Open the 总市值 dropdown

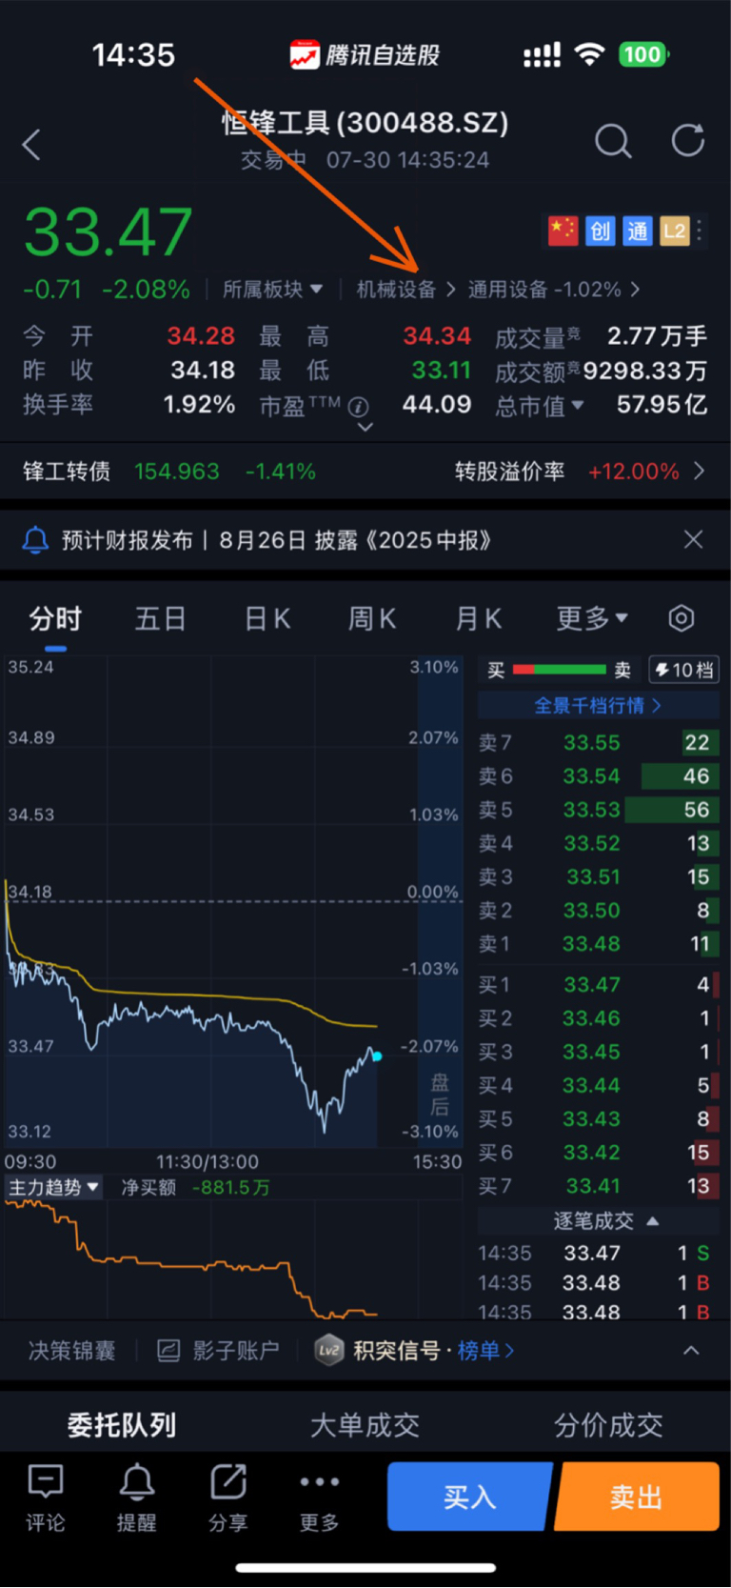[x=540, y=406]
